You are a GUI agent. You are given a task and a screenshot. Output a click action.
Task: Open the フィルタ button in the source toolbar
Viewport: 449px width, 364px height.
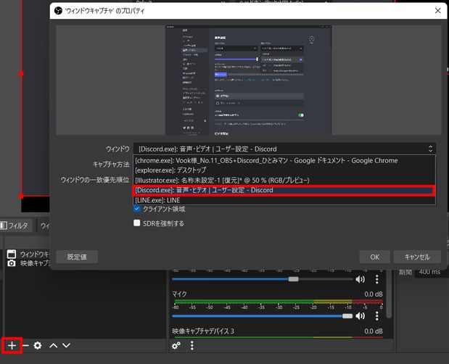coord(15,226)
